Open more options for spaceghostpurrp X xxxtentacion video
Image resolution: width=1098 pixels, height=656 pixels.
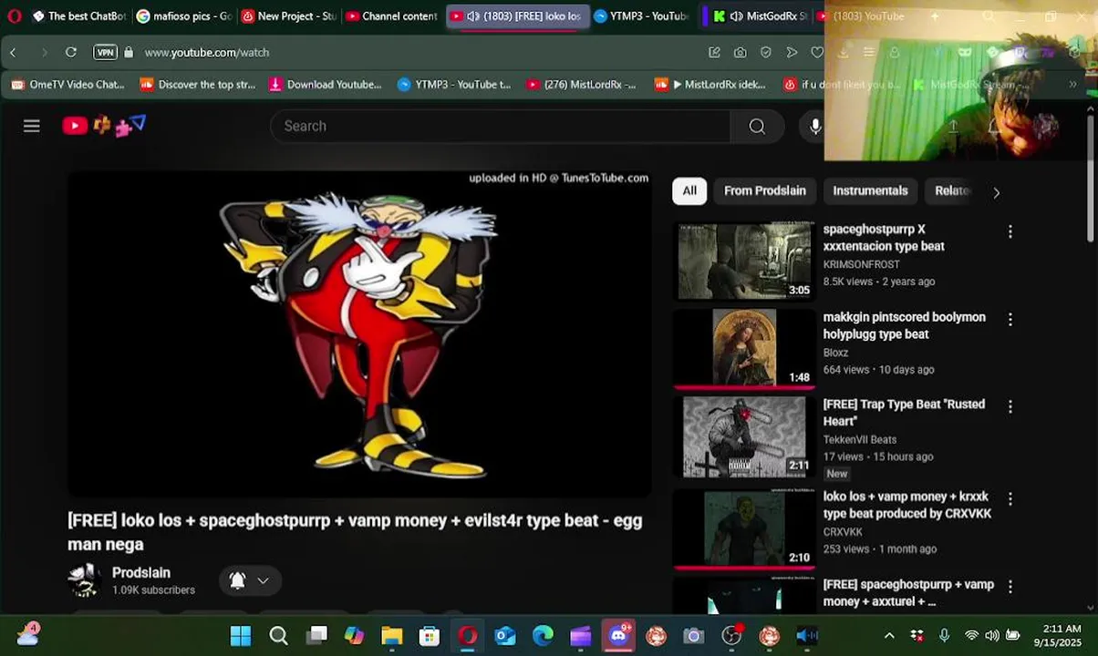click(1010, 231)
